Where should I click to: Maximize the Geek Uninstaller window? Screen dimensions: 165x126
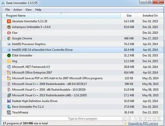click(x=149, y=2)
